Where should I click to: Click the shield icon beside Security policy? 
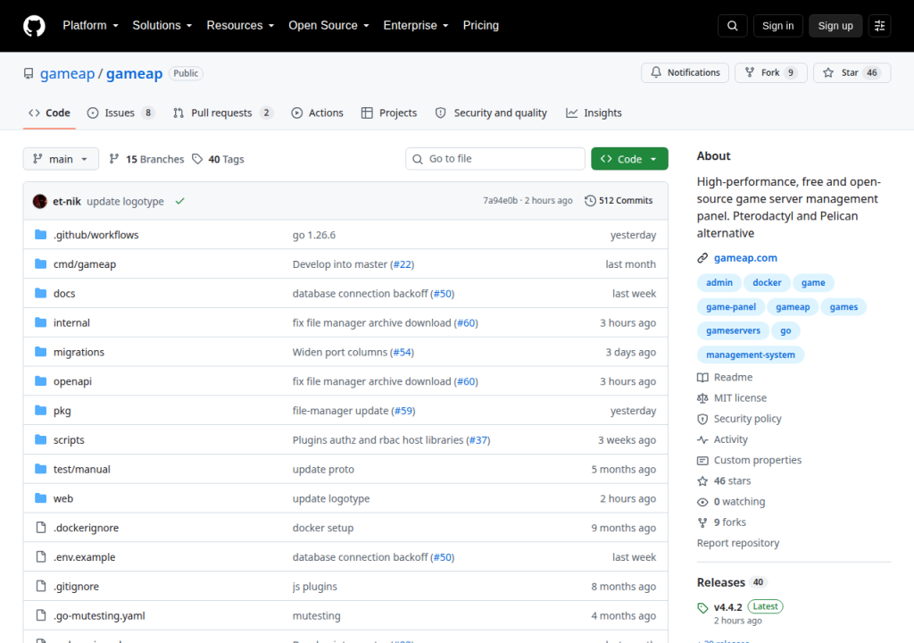(703, 419)
